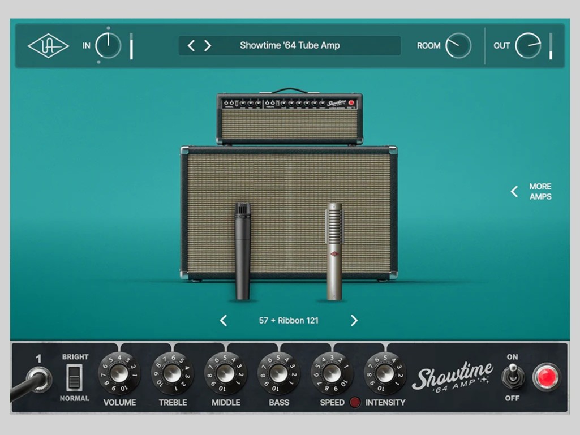Adjust the IN level knob
The height and width of the screenshot is (435, 580).
pyautogui.click(x=108, y=46)
